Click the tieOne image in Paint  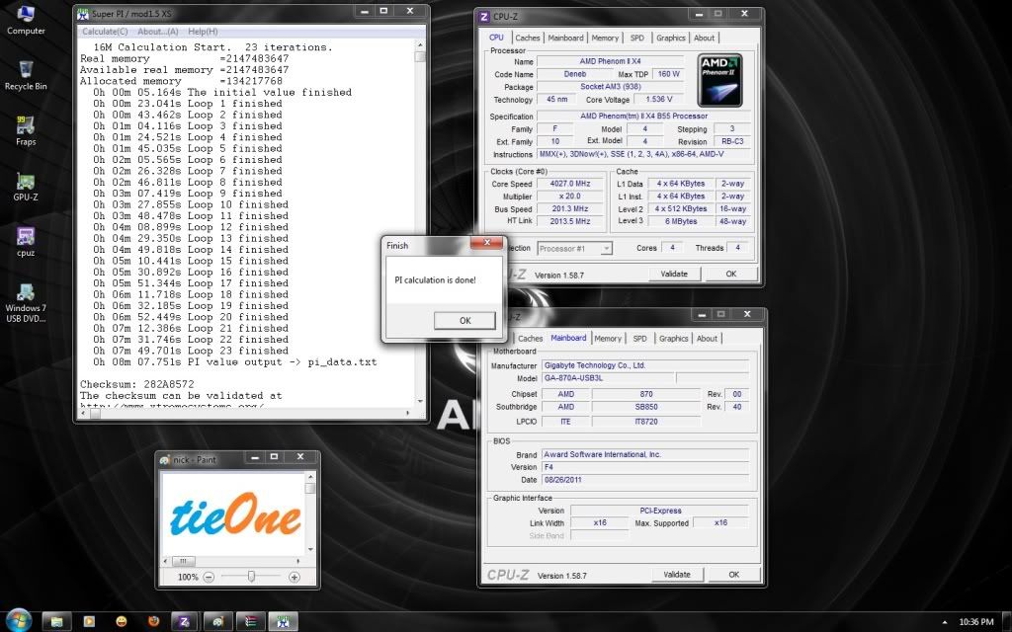235,513
